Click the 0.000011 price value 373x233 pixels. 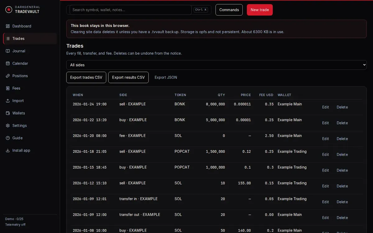click(242, 104)
